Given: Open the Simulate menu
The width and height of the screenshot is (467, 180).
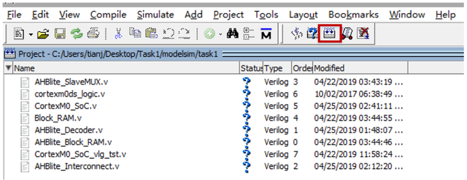Looking at the screenshot, I should pos(156,15).
